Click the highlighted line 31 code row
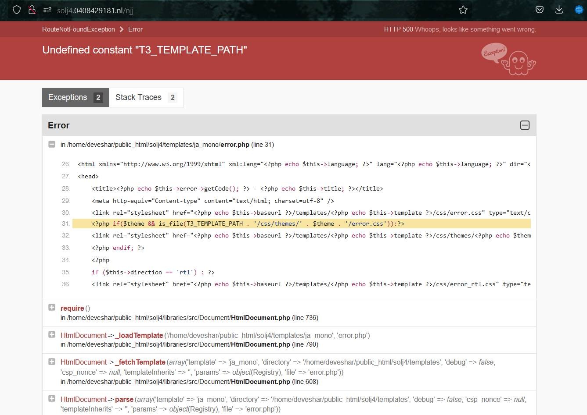The image size is (587, 415). [301, 223]
